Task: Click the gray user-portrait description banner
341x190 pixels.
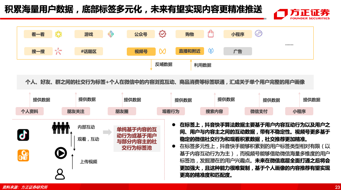Action: click(165, 82)
